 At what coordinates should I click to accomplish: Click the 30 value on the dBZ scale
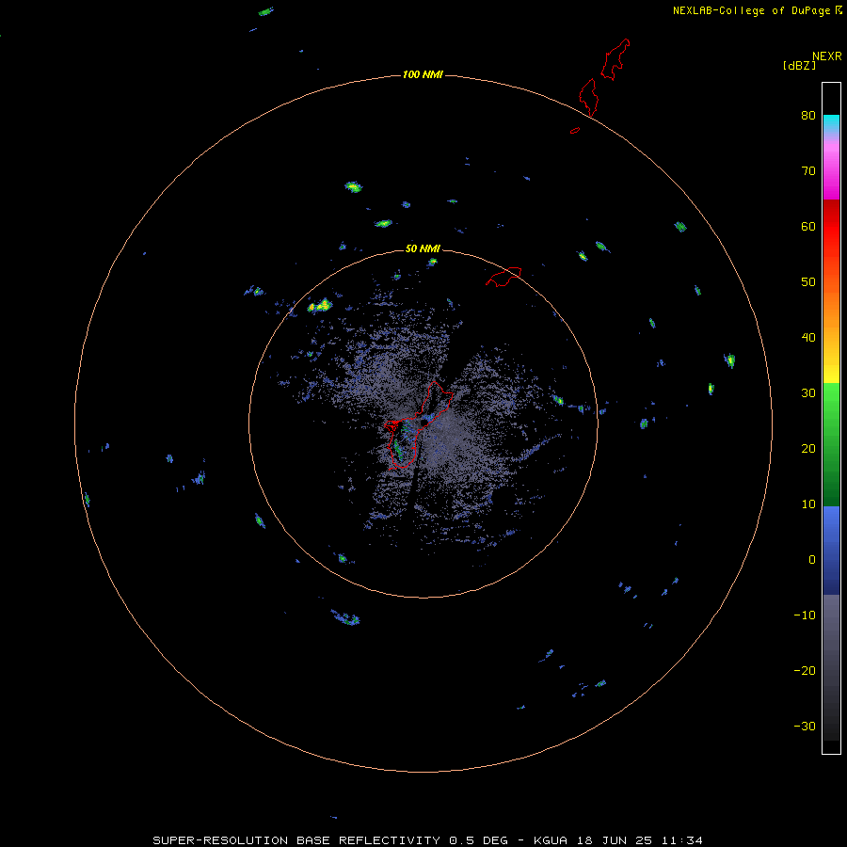click(808, 392)
